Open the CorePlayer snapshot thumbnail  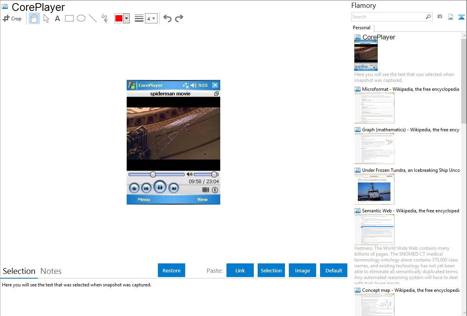click(366, 55)
